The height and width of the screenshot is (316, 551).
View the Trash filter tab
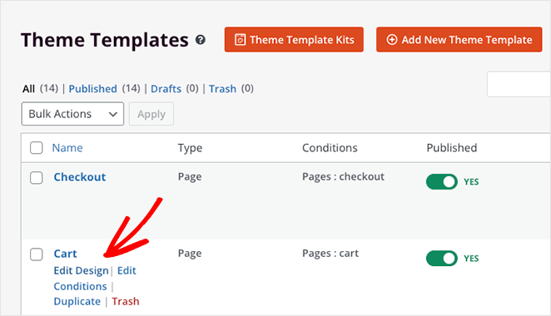pos(222,88)
